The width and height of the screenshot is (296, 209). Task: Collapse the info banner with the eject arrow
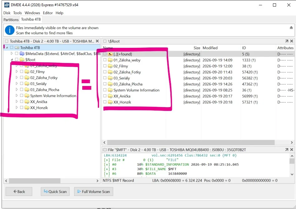291,28
